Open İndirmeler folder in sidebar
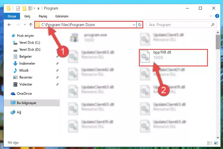The width and height of the screenshot is (223, 149). click(27, 63)
